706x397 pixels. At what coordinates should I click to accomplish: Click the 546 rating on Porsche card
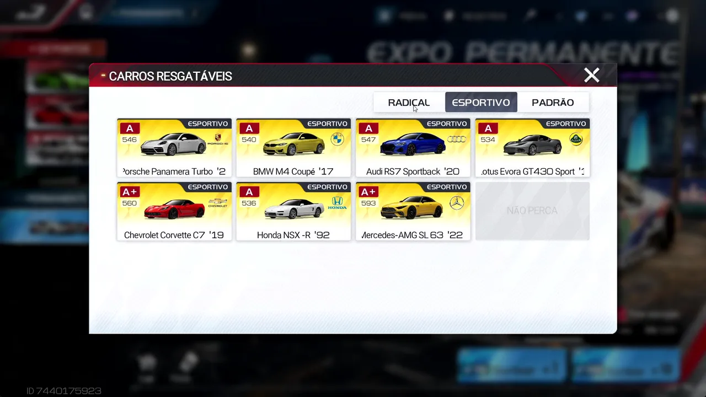[130, 140]
